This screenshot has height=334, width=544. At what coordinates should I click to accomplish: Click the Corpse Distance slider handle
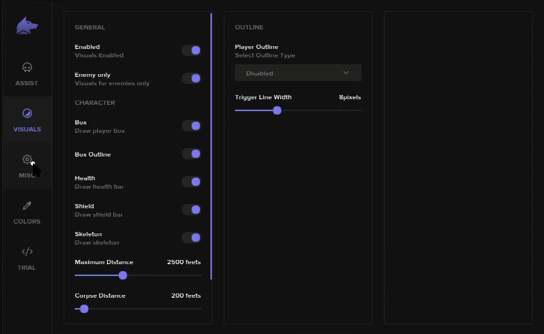84,309
